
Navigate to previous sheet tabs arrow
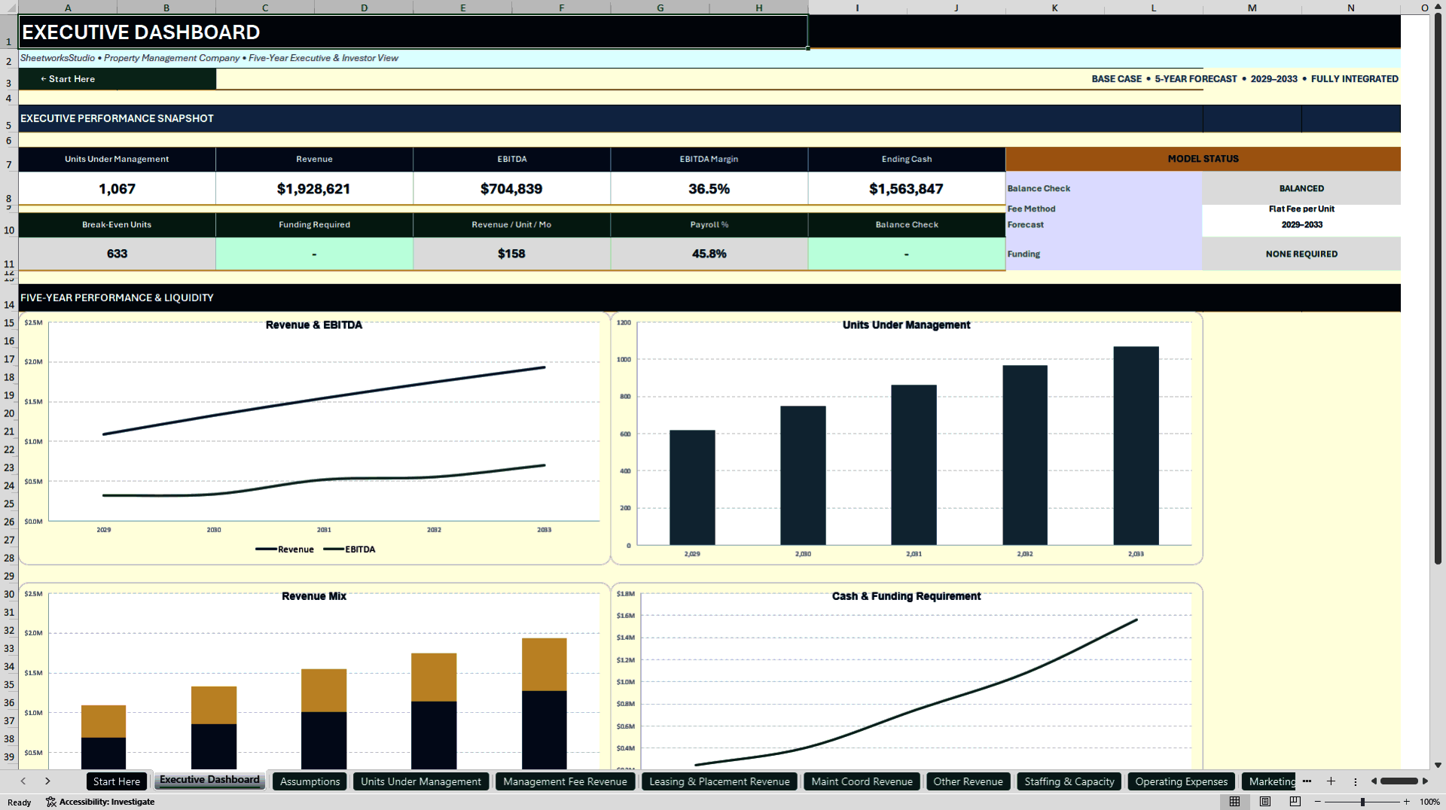(23, 781)
